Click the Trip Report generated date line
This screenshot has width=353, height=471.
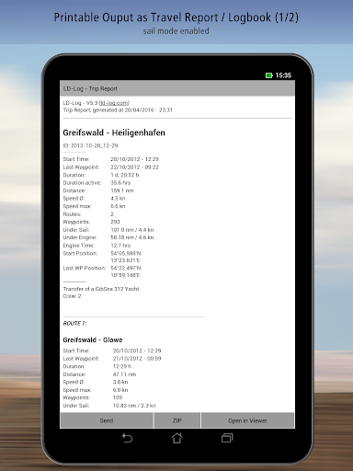(x=118, y=110)
